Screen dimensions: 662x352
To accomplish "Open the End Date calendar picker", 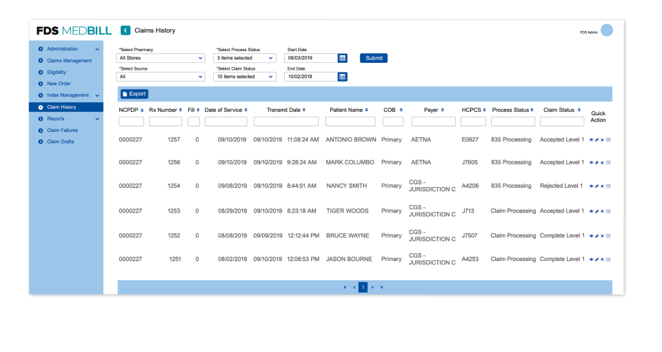I will point(343,77).
